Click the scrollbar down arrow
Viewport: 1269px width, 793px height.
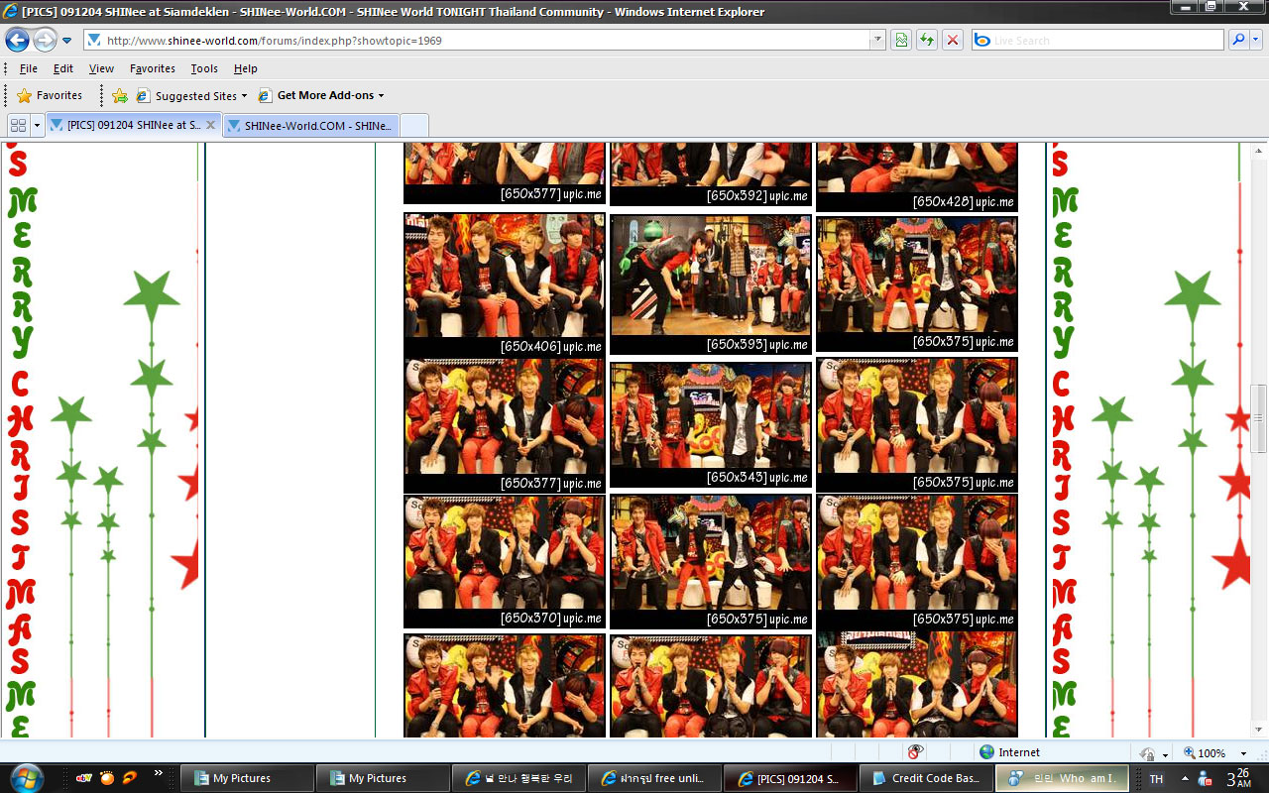(1259, 730)
